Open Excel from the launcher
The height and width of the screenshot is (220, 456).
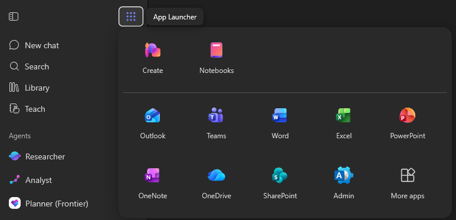344,123
